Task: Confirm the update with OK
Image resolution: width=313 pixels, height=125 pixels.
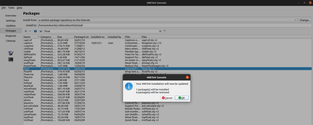Action: pyautogui.click(x=182, y=98)
